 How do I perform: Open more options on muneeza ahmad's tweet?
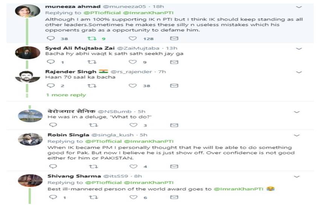299,7
